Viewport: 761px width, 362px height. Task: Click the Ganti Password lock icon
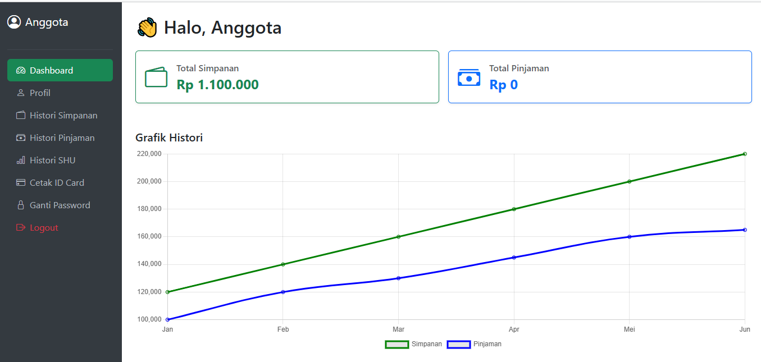(x=21, y=205)
